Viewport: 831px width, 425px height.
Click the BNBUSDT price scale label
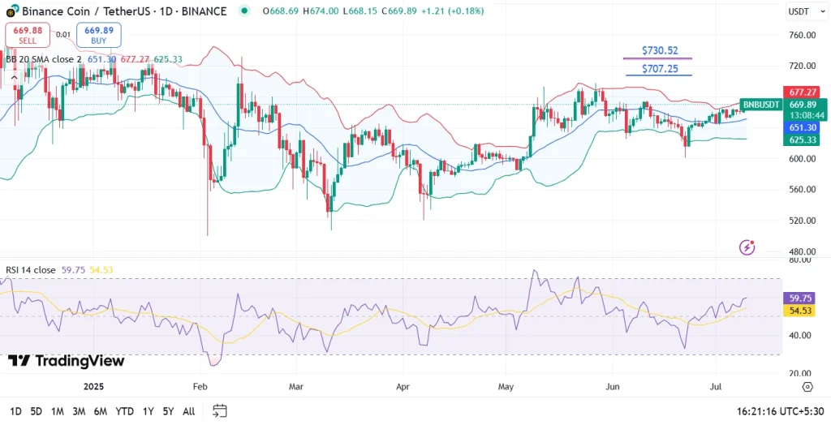pyautogui.click(x=761, y=105)
